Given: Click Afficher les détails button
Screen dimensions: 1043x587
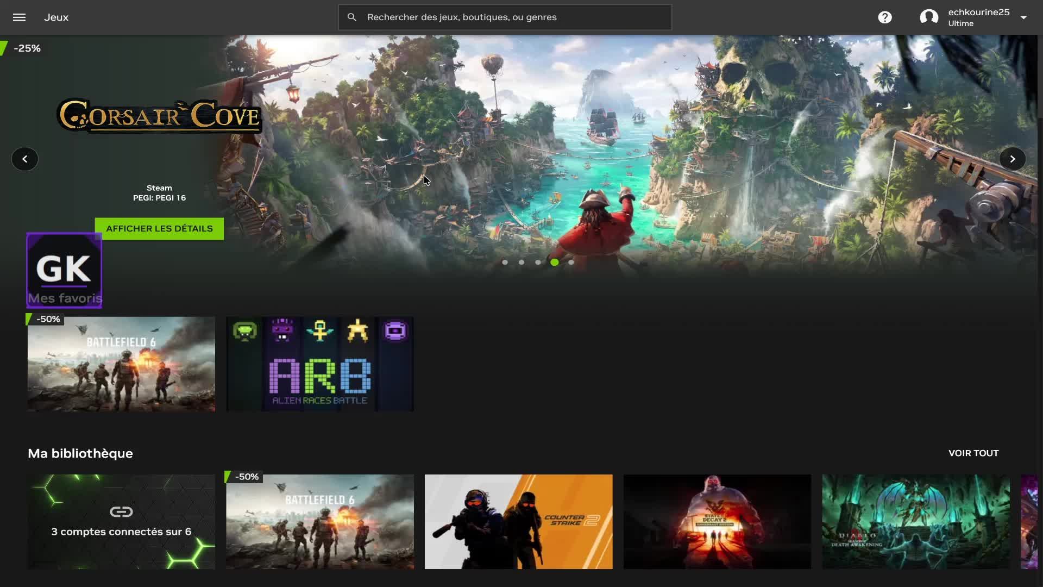Looking at the screenshot, I should [159, 229].
